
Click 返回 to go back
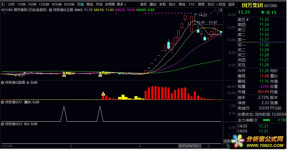(231, 4)
